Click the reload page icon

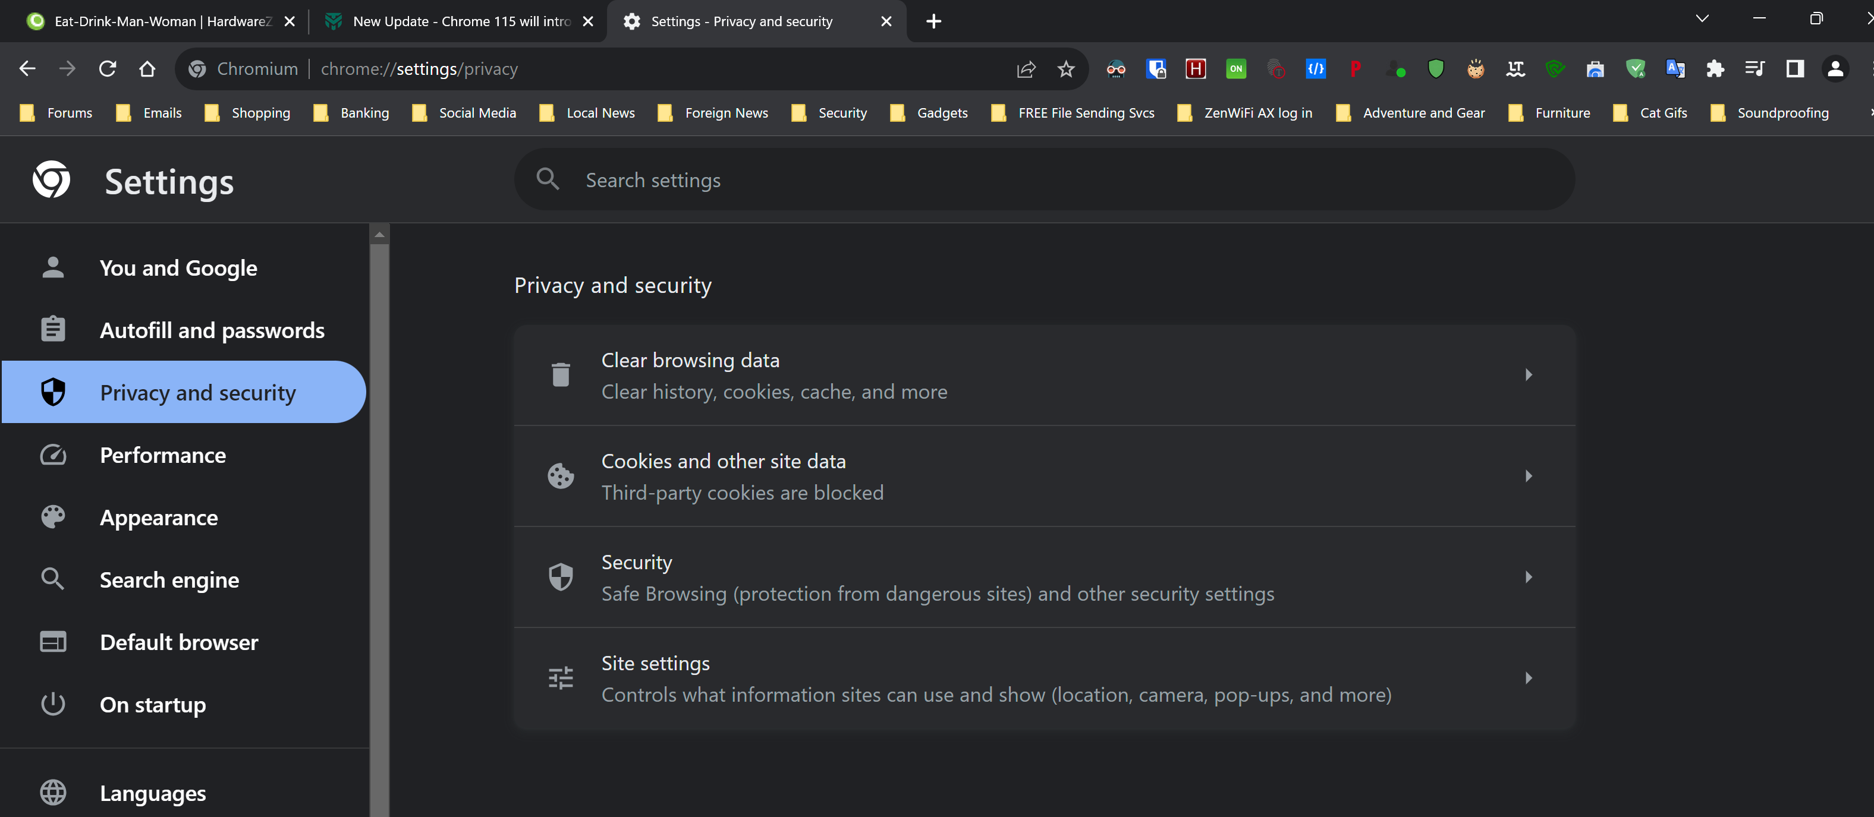point(108,69)
